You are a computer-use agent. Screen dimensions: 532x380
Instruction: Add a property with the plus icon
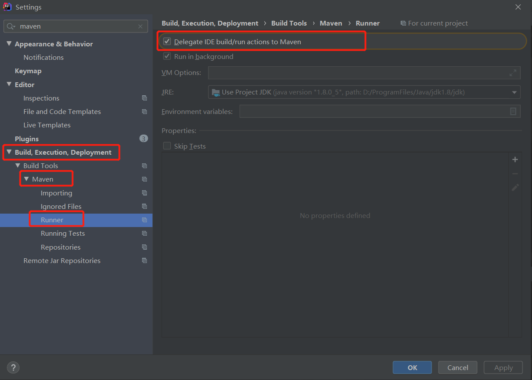pyautogui.click(x=515, y=159)
